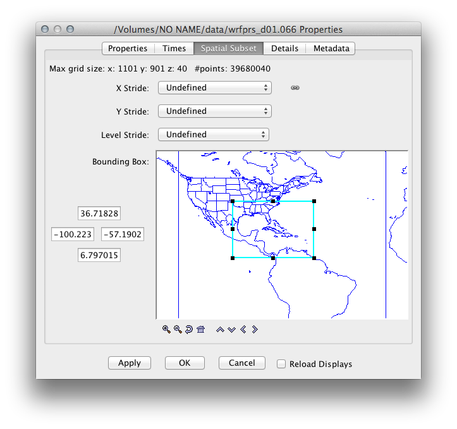Click the zoom in magnifier icon
457x429 pixels.
(166, 329)
